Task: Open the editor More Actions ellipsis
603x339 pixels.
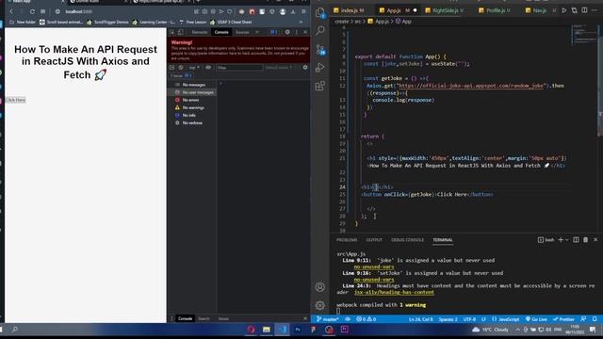Action: point(595,10)
